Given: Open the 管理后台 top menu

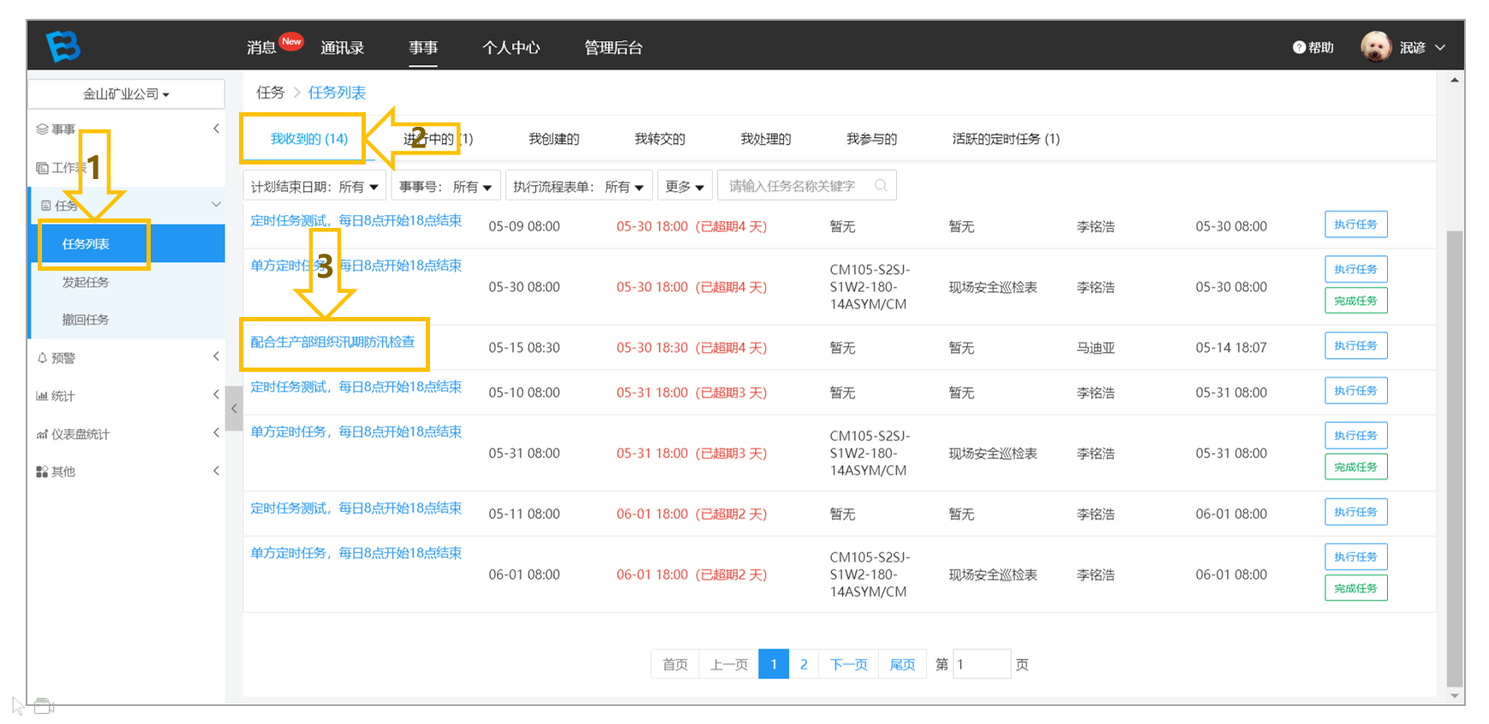Looking at the screenshot, I should pos(613,47).
